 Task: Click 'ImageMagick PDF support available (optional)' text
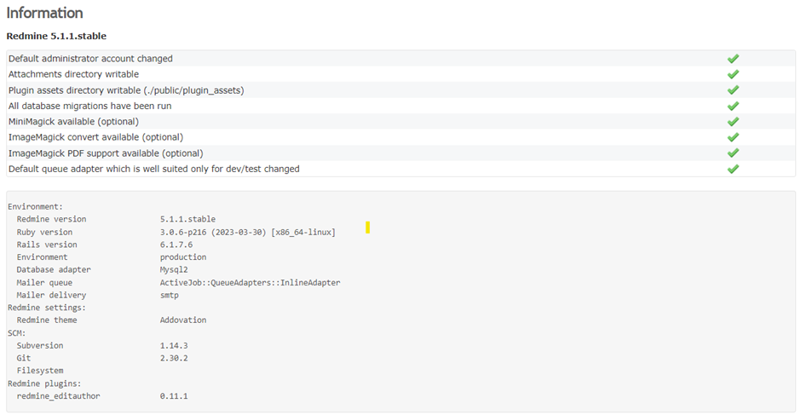[x=106, y=153]
